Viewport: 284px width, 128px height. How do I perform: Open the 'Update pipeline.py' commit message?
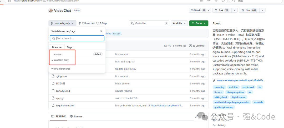pos(125,69)
